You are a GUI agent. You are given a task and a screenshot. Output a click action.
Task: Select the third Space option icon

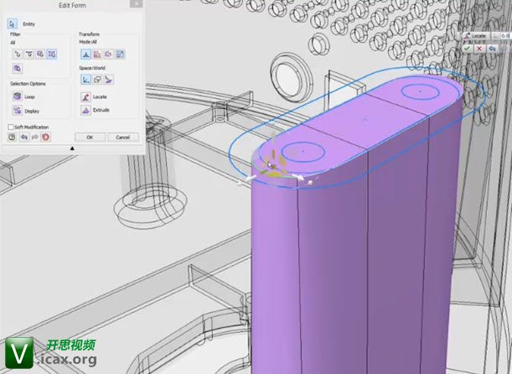[109, 80]
